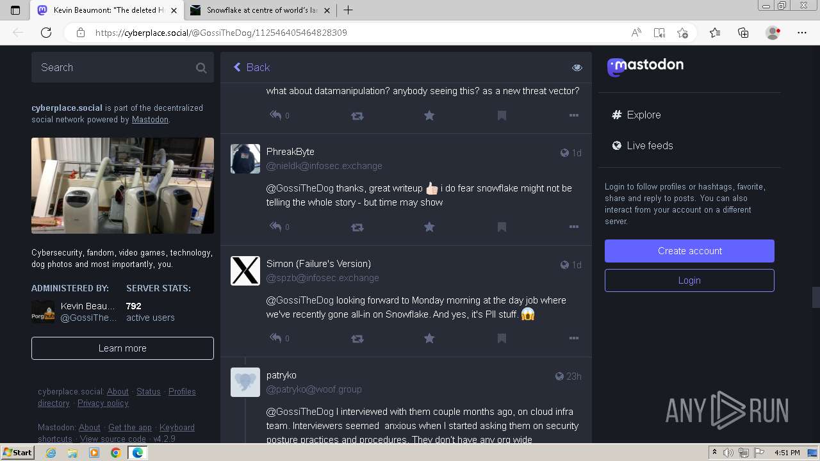Bookmark Simon (Failure's Version) post
Viewport: 820px width, 461px height.
(x=502, y=338)
